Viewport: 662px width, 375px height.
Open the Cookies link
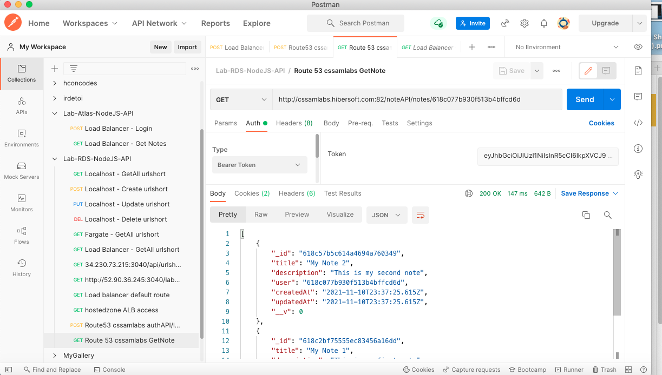click(x=601, y=123)
